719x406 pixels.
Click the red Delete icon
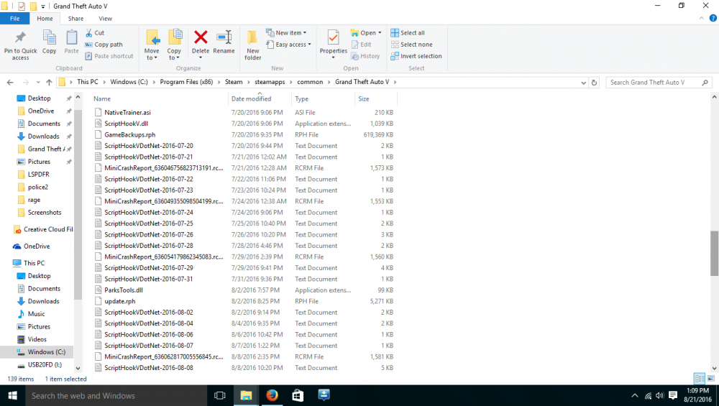(201, 37)
